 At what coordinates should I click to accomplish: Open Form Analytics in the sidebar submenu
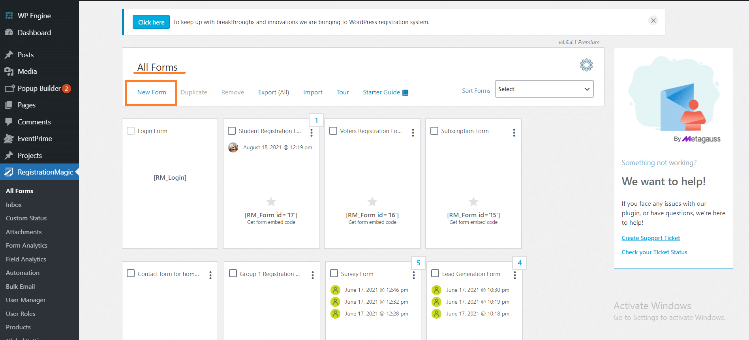click(26, 246)
